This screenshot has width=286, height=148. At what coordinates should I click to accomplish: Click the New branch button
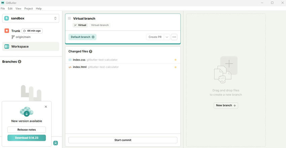point(226,105)
